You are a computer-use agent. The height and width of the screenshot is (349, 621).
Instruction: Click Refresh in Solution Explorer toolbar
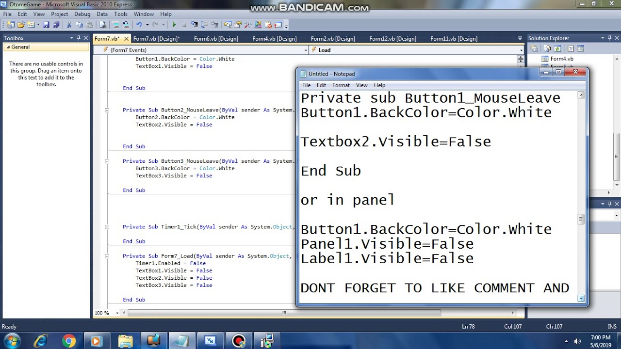[557, 48]
